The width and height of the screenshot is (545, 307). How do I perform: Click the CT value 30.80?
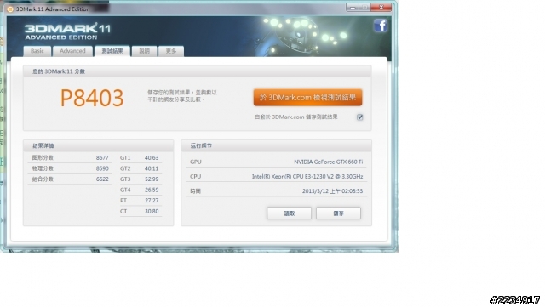tap(152, 211)
